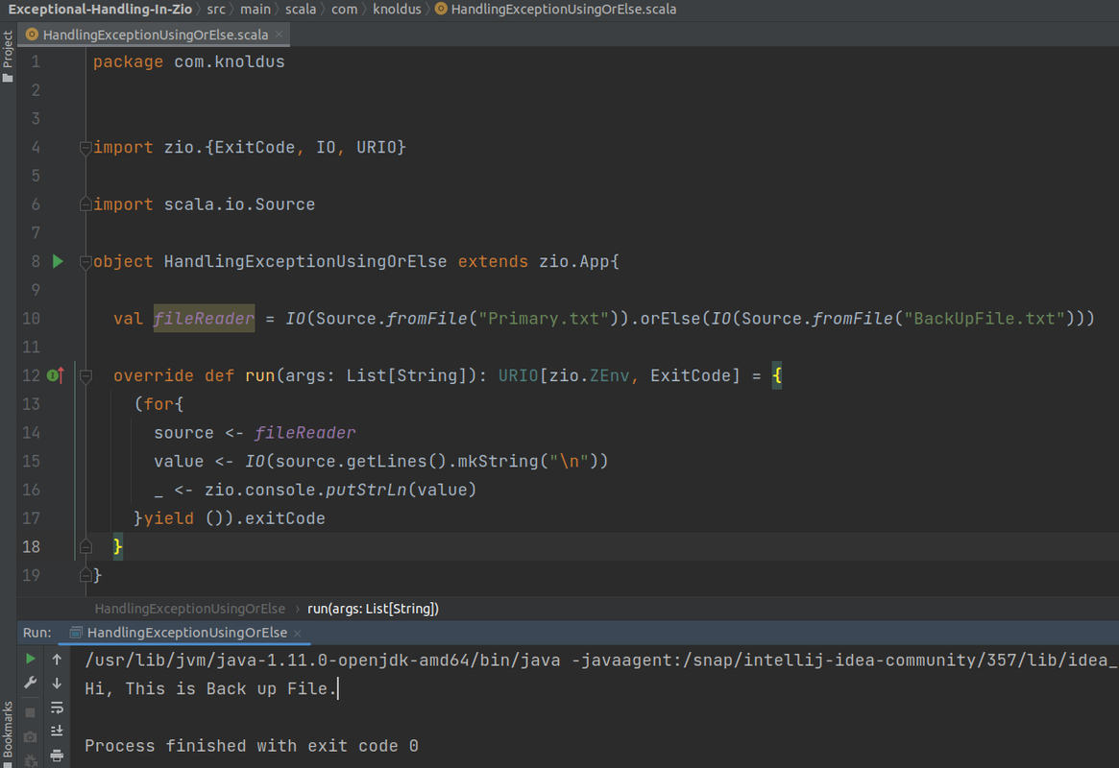Click scala.io.Source in the import line
Viewport: 1119px width, 768px height.
coord(239,204)
